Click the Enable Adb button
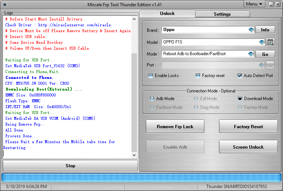 click(x=175, y=147)
